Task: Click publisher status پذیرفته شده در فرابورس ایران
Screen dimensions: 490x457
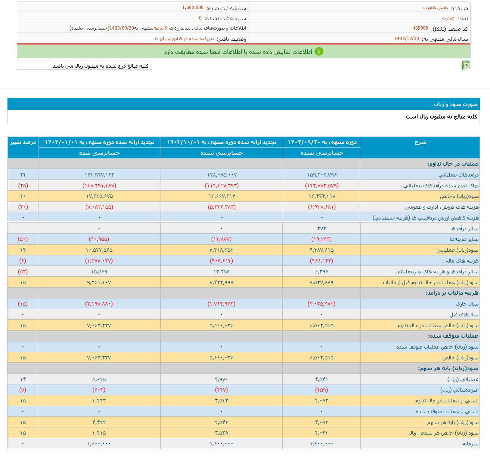Action: coord(184,39)
